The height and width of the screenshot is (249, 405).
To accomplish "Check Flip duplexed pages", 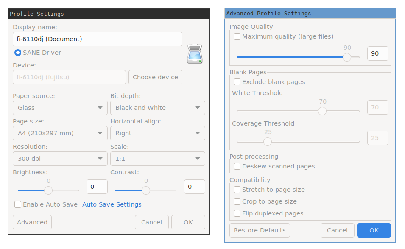I will (237, 213).
